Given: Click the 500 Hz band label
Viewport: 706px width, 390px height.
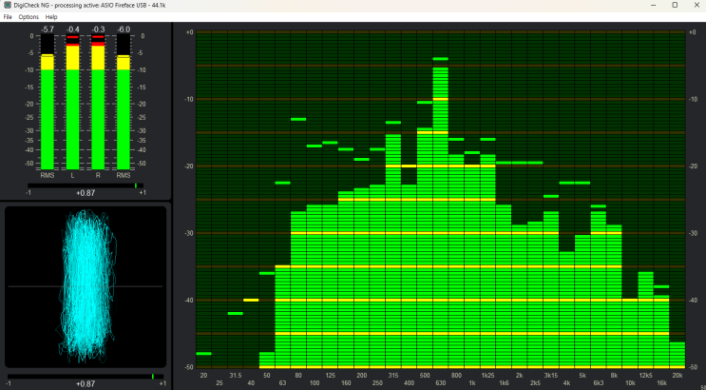Looking at the screenshot, I should (x=425, y=376).
